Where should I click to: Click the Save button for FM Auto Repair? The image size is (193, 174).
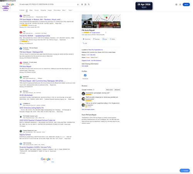105,39
